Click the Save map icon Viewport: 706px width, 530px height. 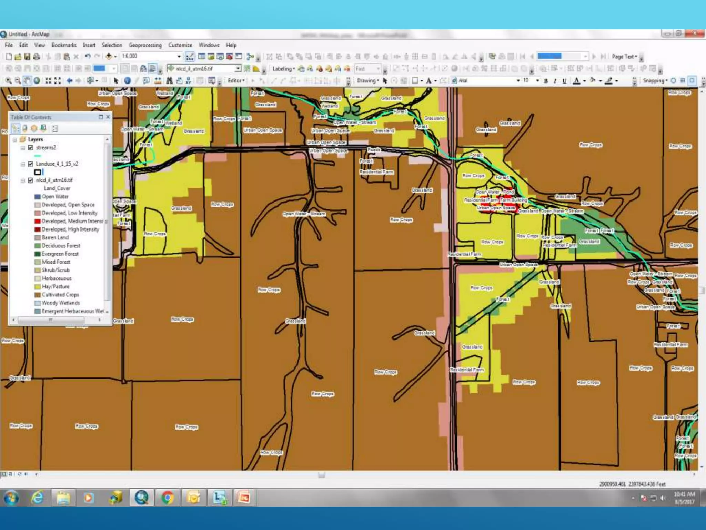(27, 57)
